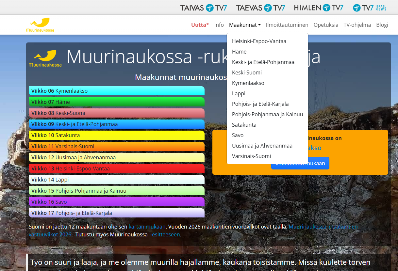Collapse the Maakunnat dropdown menu
The width and height of the screenshot is (398, 271).
point(244,24)
